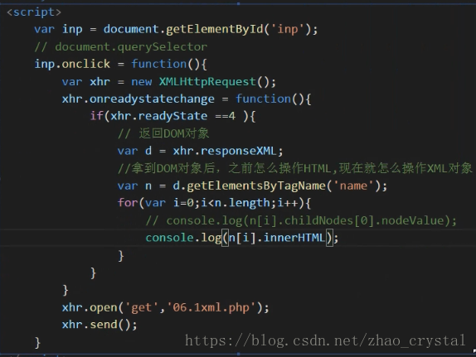Click n.length in the loop condition
476x357 pixels.
(242, 203)
